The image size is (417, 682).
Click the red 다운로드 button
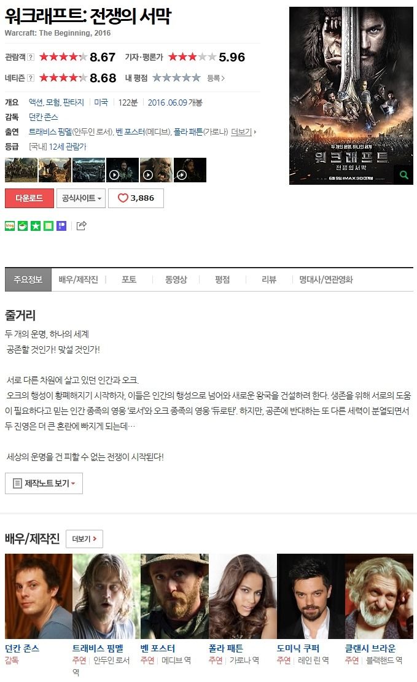[x=29, y=198]
